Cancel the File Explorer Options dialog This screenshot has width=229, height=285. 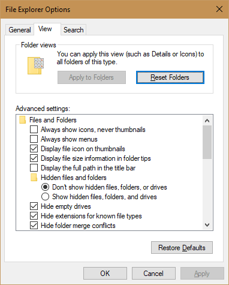coord(153,273)
